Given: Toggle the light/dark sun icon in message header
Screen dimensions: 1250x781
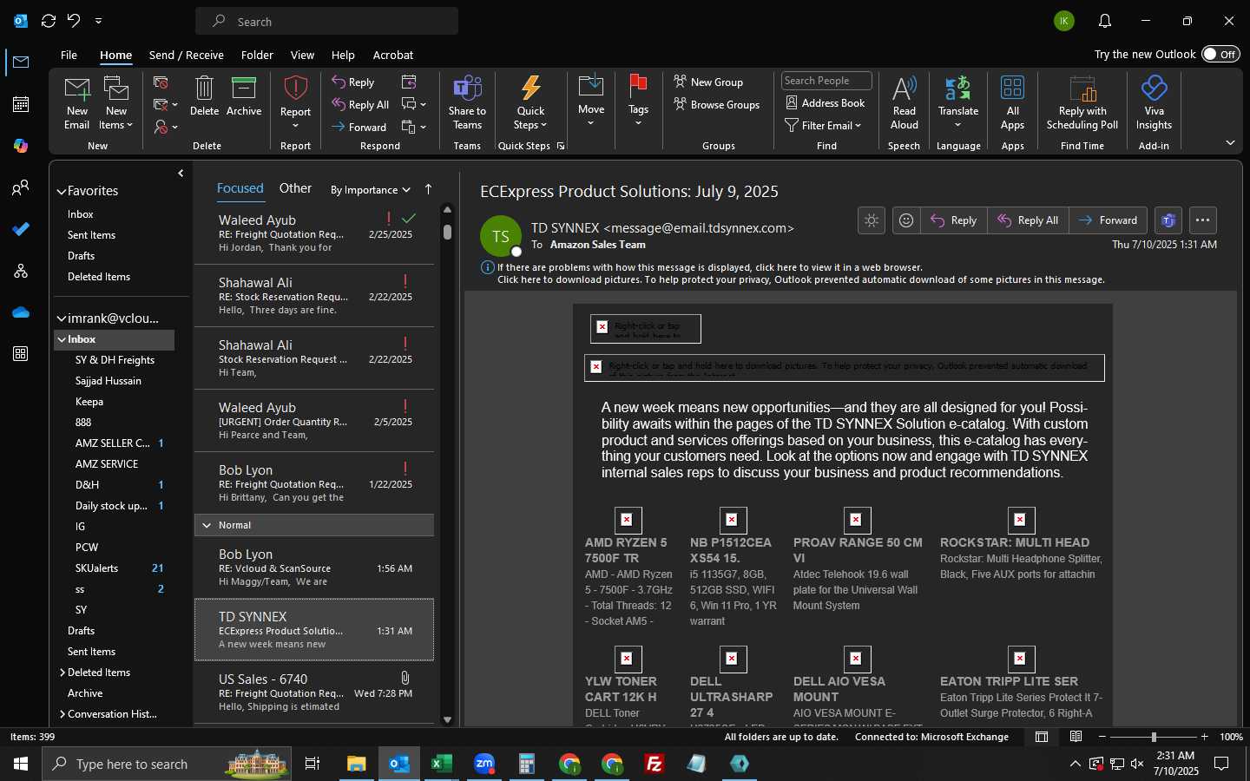Looking at the screenshot, I should point(872,220).
